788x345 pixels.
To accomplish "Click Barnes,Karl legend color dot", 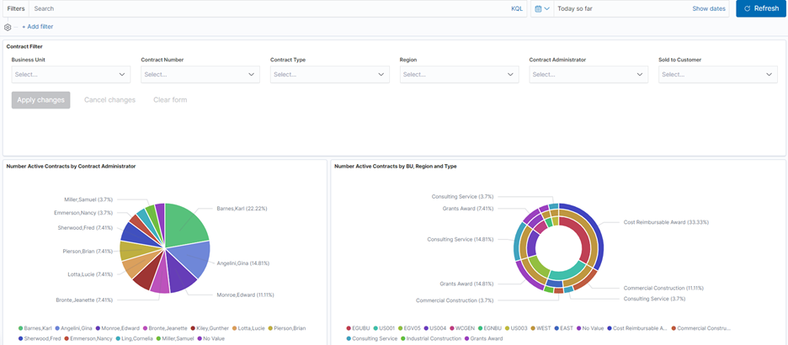I will (20, 328).
